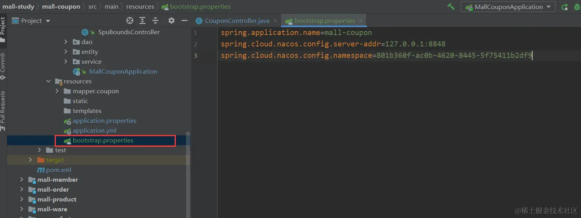Select the static folder
This screenshot has height=218, width=581.
(80, 101)
